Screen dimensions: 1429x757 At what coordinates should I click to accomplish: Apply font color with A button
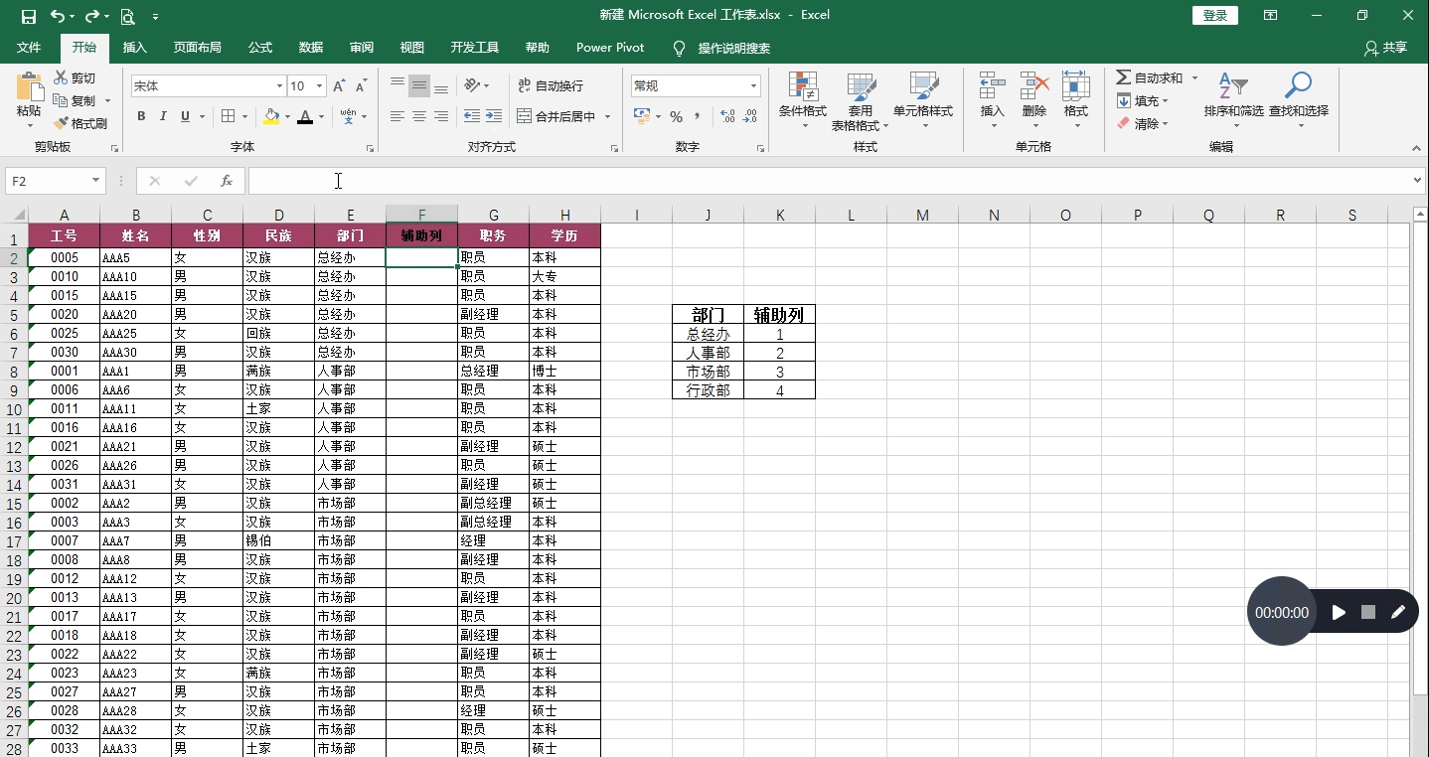coord(306,116)
